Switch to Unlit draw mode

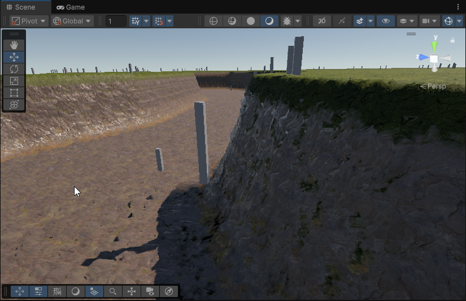pyautogui.click(x=251, y=21)
